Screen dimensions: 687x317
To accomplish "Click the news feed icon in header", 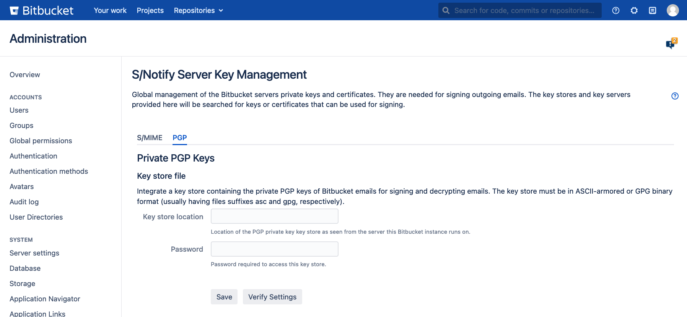I will [x=652, y=10].
